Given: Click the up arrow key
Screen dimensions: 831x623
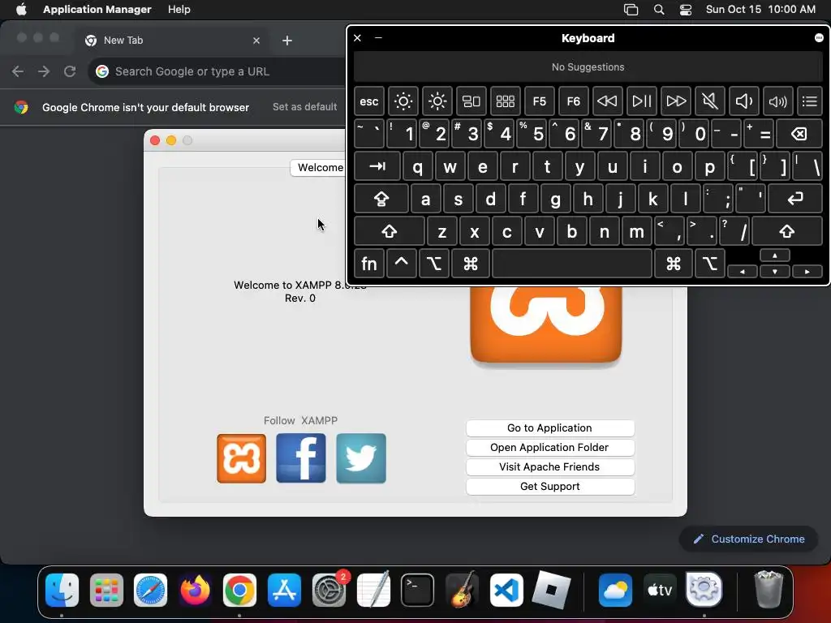Looking at the screenshot, I should pyautogui.click(x=775, y=256).
